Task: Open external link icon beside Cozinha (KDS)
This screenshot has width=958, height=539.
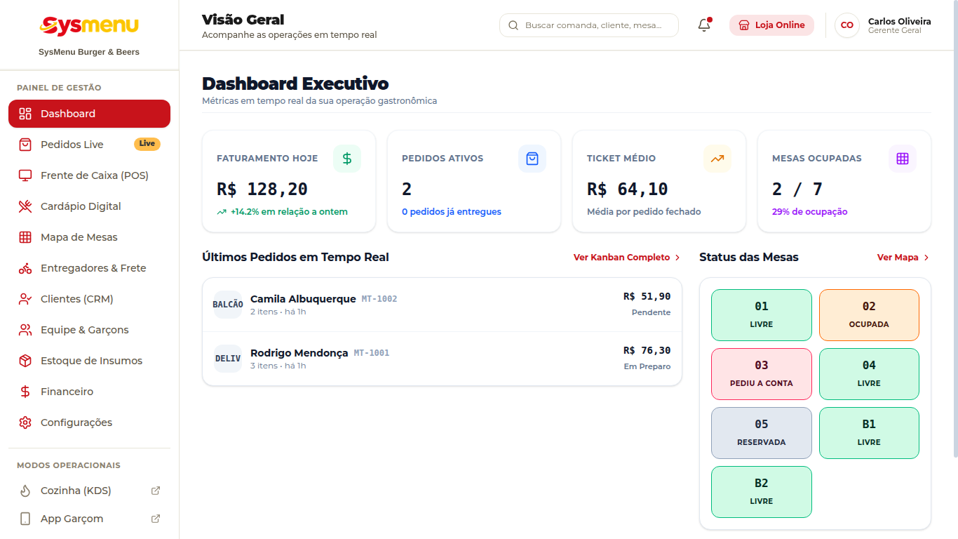Action: (156, 491)
